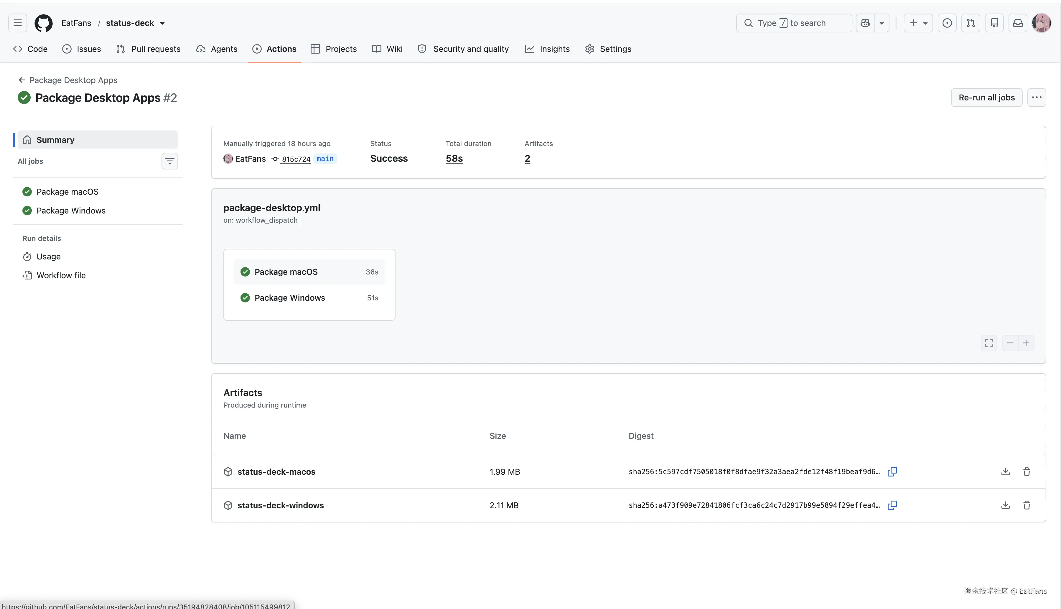
Task: Go to GitHub home via Octocat logo
Action: coord(44,23)
